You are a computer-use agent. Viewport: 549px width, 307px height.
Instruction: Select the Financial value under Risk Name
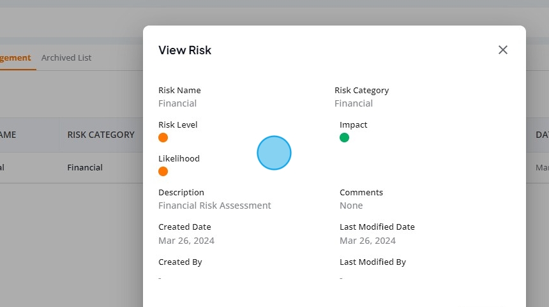(x=177, y=103)
